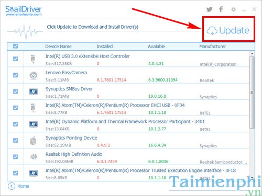Open the settings gear icon
Viewport: 262px width, 196px height.
[x=234, y=9]
